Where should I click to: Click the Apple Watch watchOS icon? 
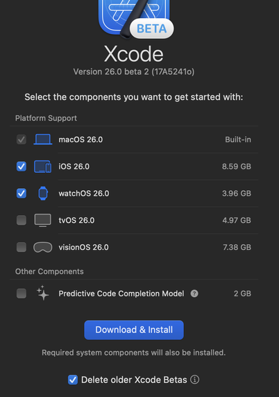point(43,194)
